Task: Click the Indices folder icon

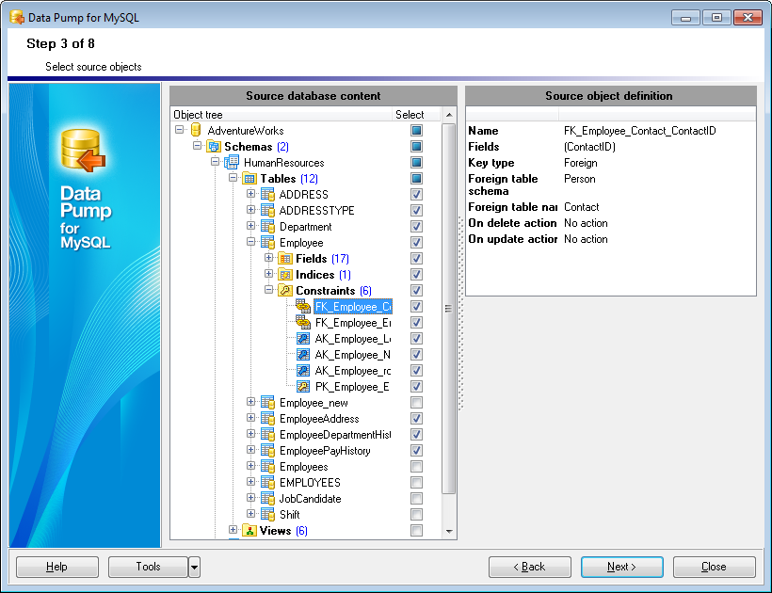Action: (x=285, y=275)
